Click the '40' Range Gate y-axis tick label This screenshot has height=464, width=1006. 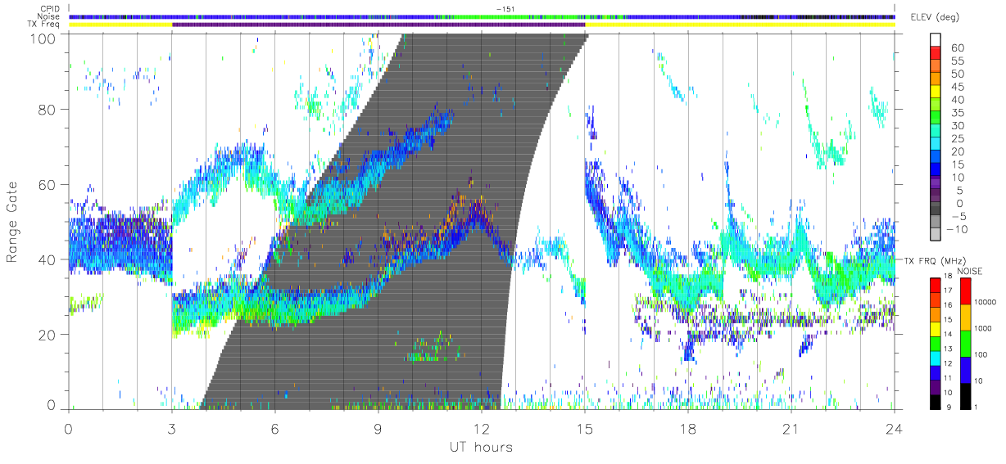tap(48, 259)
